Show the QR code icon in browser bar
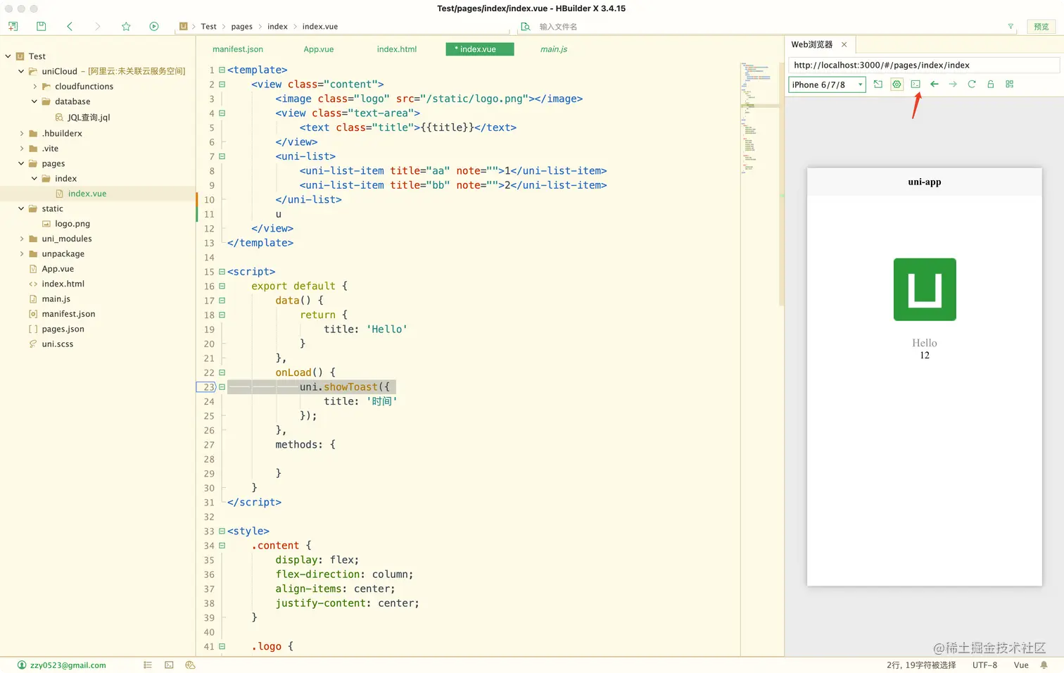This screenshot has width=1064, height=673. 1010,84
